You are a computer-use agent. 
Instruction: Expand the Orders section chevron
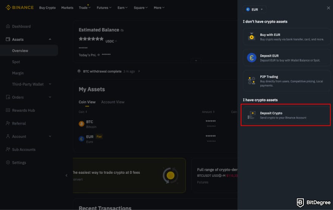pyautogui.click(x=50, y=97)
